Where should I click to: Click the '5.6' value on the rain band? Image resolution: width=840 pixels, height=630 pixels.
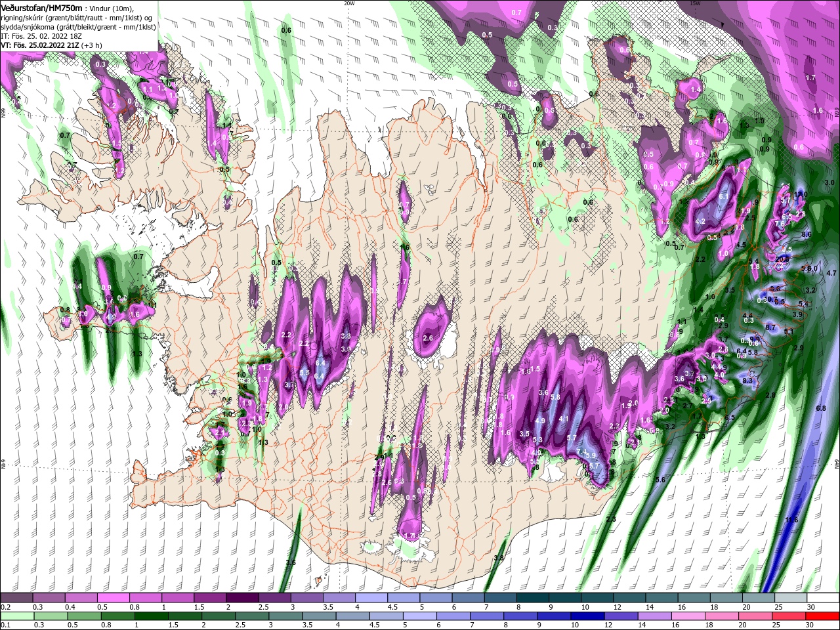[660, 480]
